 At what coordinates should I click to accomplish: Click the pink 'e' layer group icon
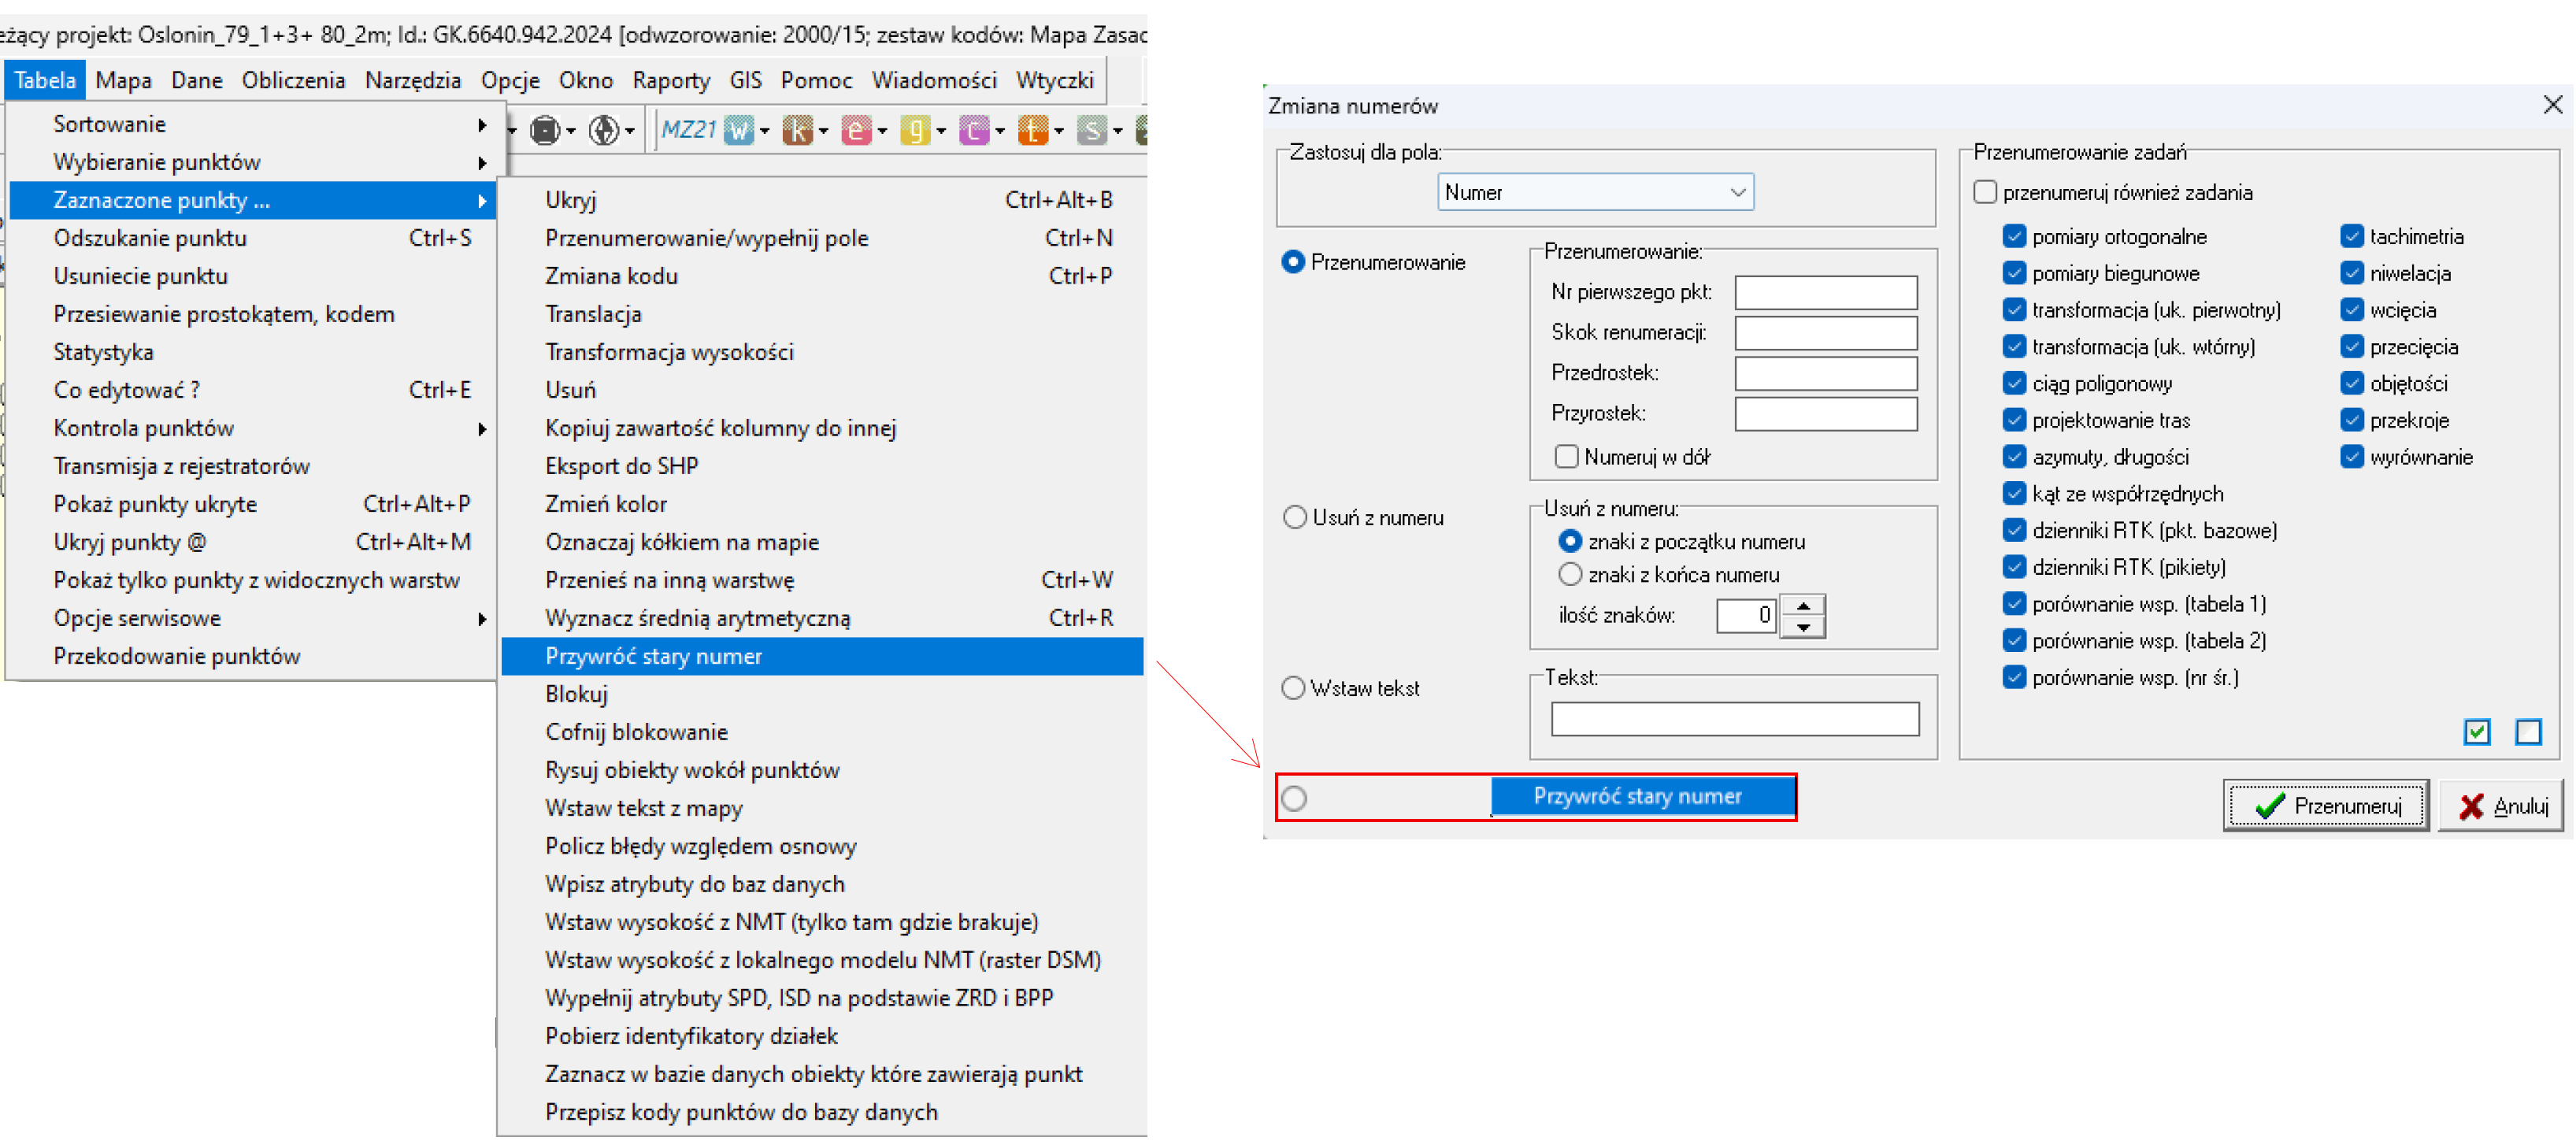(856, 130)
